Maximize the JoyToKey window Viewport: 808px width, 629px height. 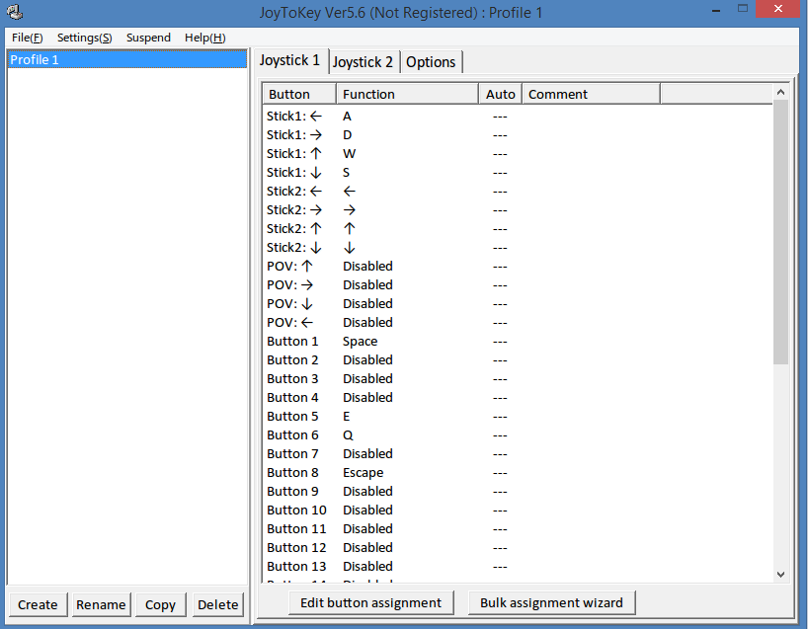tap(743, 9)
